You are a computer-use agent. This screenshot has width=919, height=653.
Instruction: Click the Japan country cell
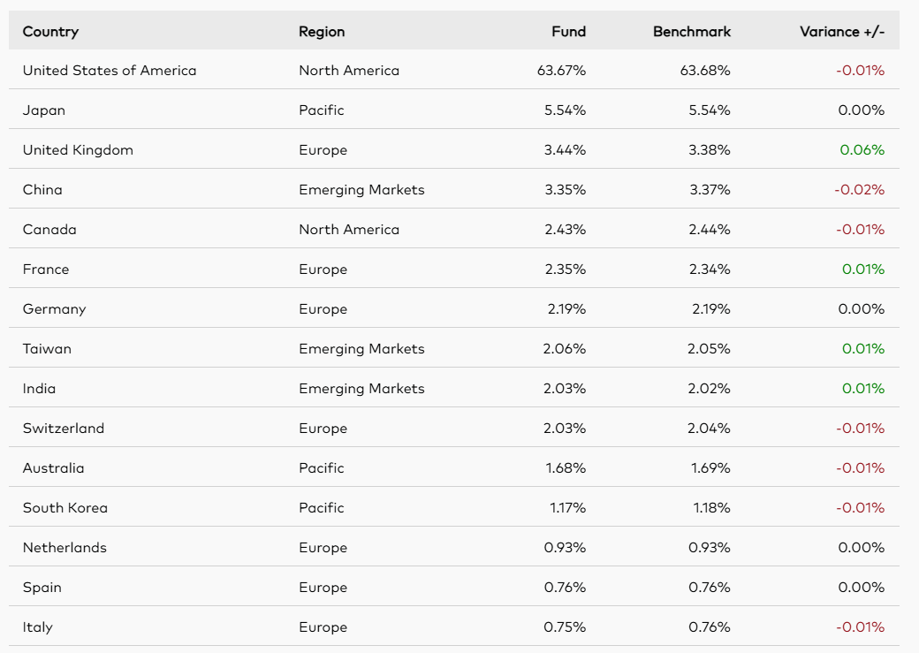[x=44, y=110]
